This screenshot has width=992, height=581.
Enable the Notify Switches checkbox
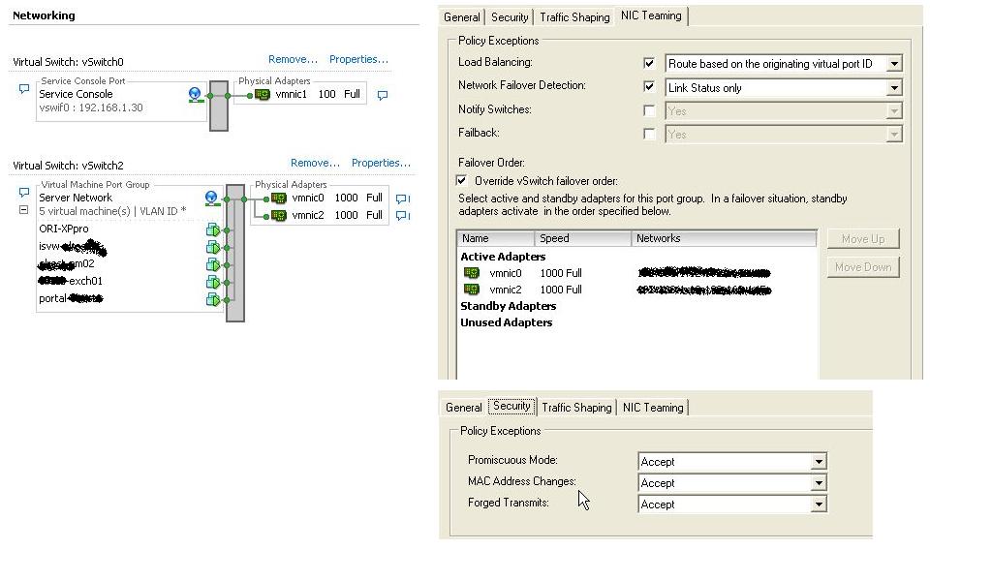(649, 110)
